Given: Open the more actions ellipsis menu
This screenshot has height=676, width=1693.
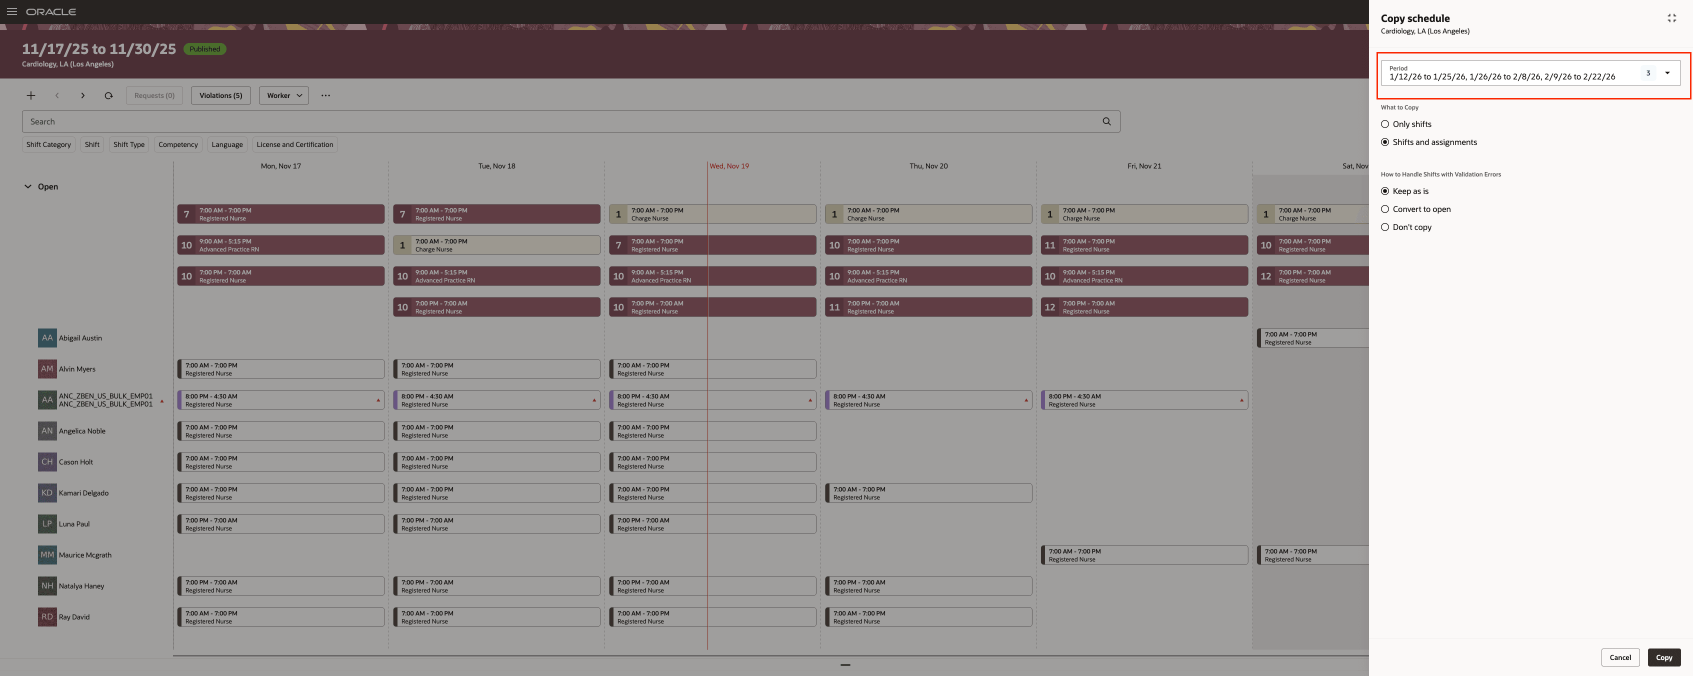Looking at the screenshot, I should tap(325, 95).
